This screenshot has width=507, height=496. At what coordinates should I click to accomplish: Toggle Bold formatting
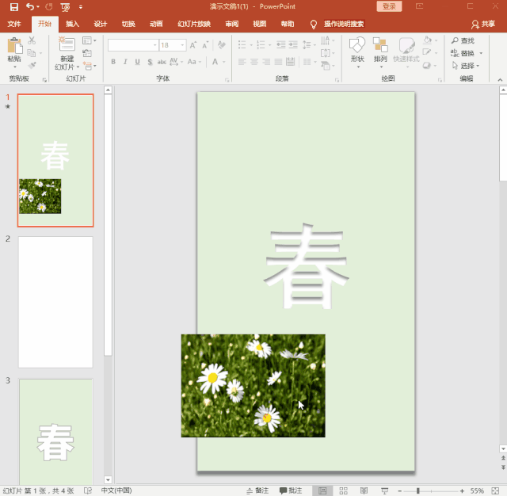(113, 62)
